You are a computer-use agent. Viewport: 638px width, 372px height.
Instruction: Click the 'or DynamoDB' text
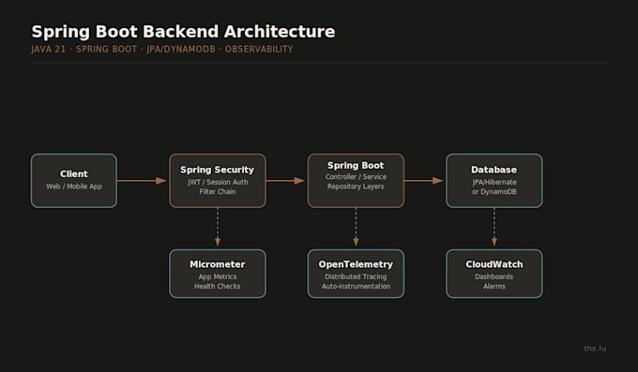pyautogui.click(x=494, y=191)
